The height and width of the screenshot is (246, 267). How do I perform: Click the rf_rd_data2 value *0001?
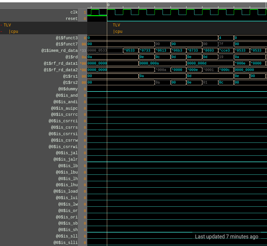[x=210, y=70]
